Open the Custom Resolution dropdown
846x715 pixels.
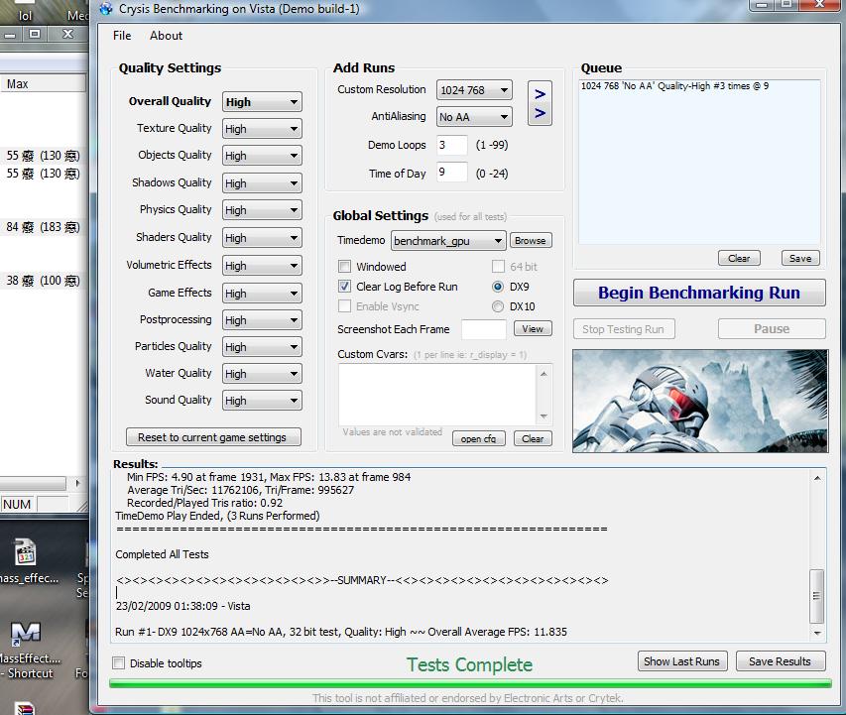click(x=474, y=90)
